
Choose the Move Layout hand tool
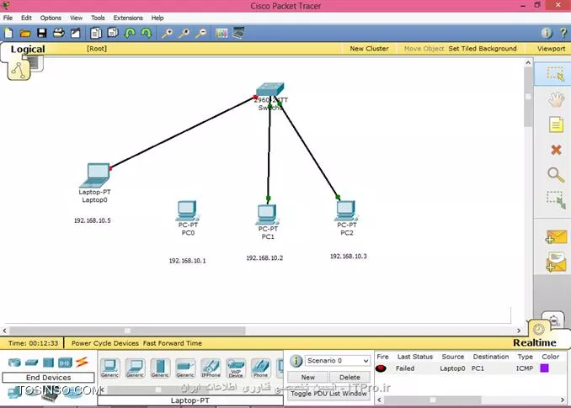coord(556,99)
